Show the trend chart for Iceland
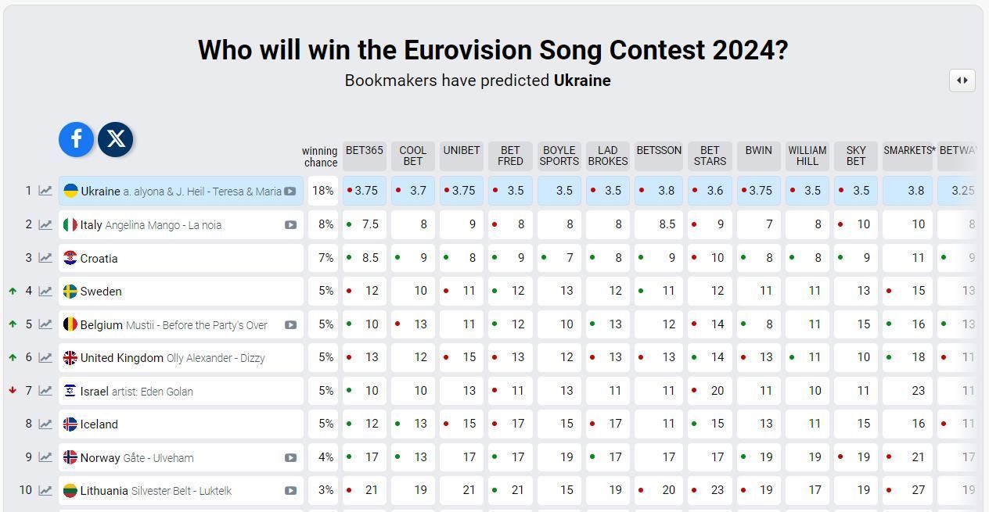The width and height of the screenshot is (989, 512). click(x=45, y=424)
